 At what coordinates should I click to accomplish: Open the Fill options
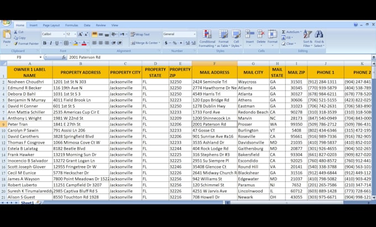coord(287,38)
